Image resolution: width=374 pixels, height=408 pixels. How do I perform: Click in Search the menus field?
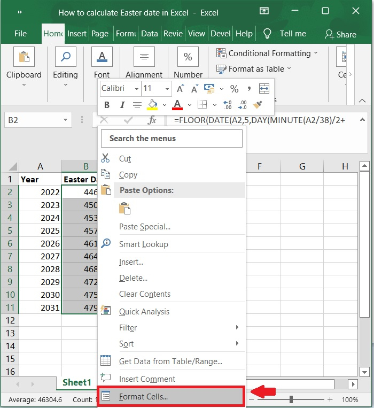(x=172, y=138)
